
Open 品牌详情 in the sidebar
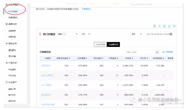[x=12, y=37]
